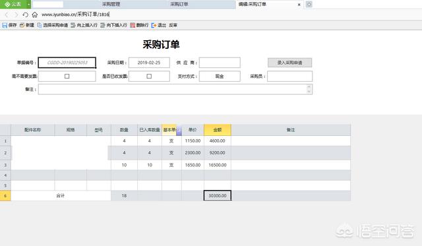Click the 备注 field scroll-up arrow
The width and height of the screenshot is (422, 246).
point(309,86)
